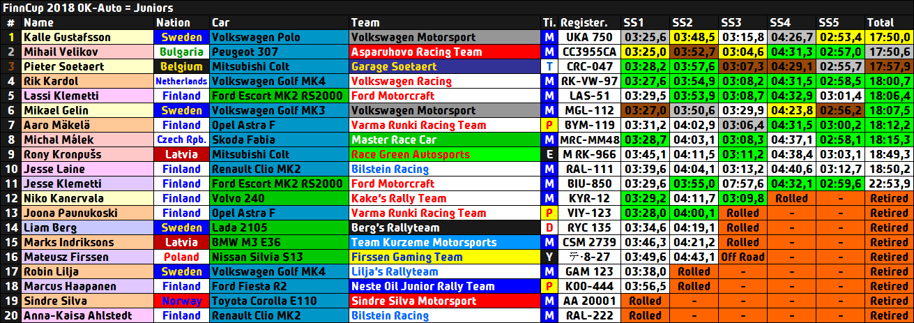Click the 'Car' column header

278,22
